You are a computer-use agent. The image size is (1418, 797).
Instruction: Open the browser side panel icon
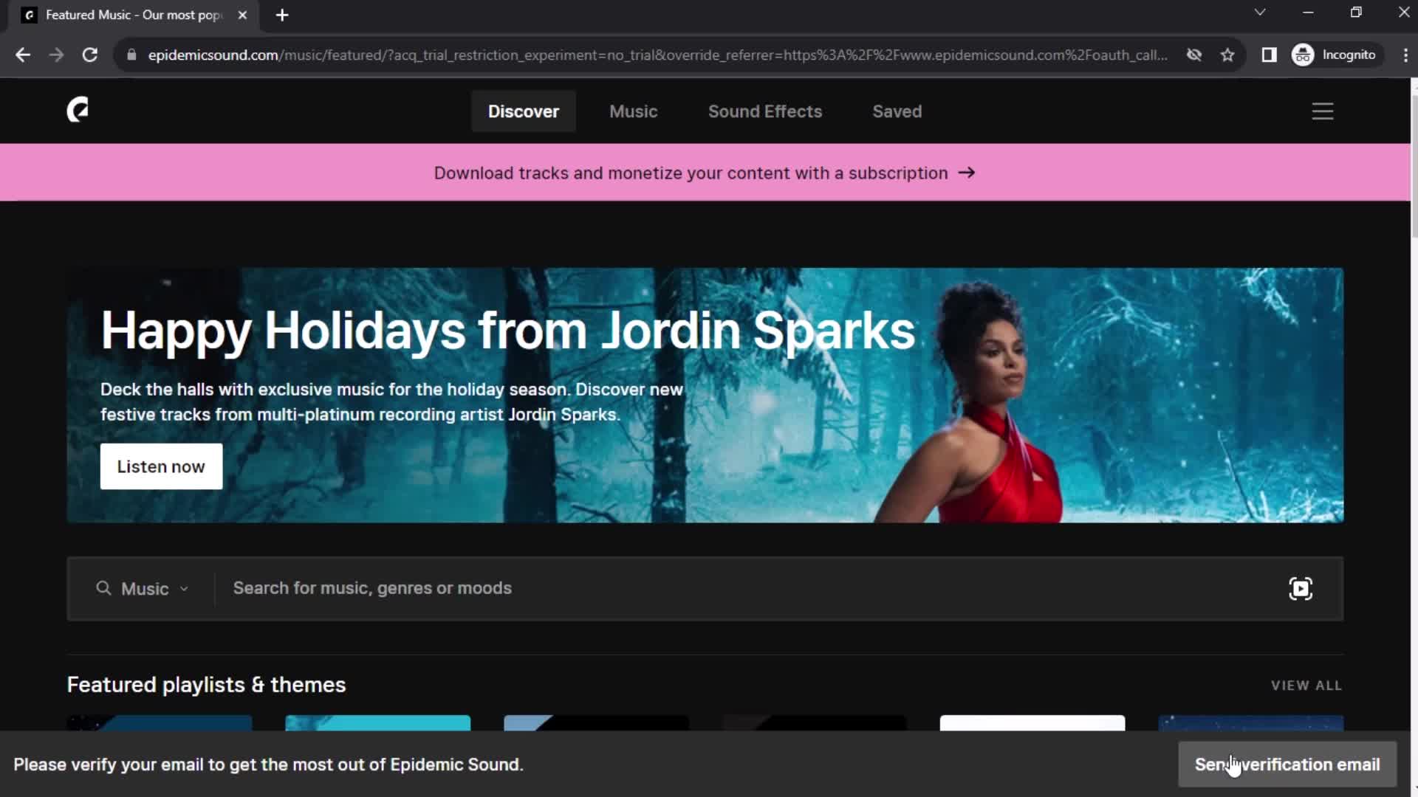tap(1269, 55)
